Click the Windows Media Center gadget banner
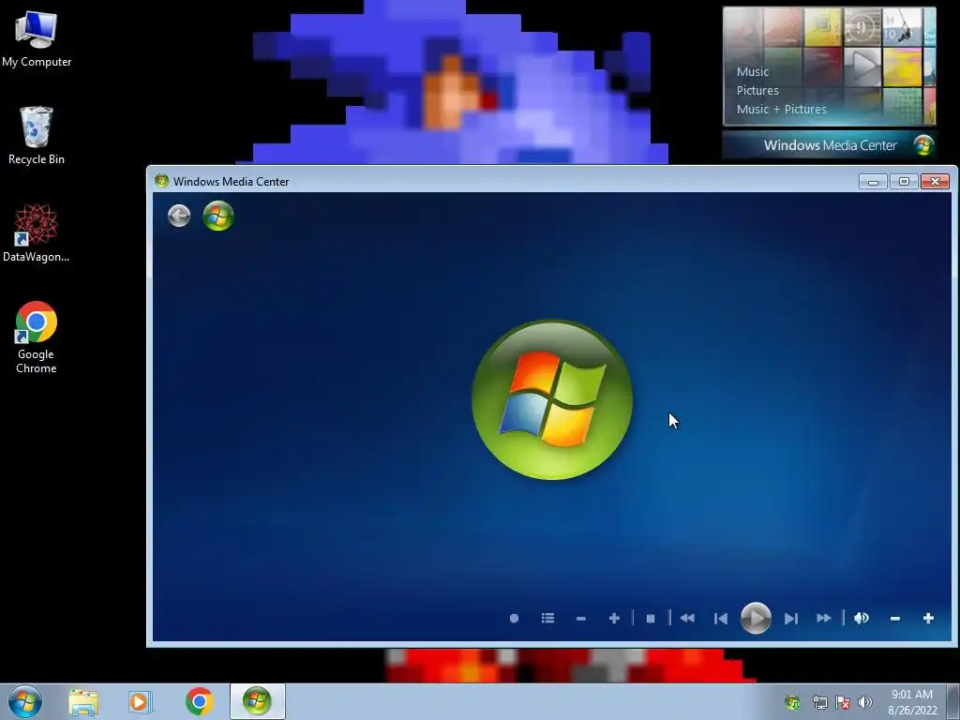This screenshot has height=720, width=960. 829,145
